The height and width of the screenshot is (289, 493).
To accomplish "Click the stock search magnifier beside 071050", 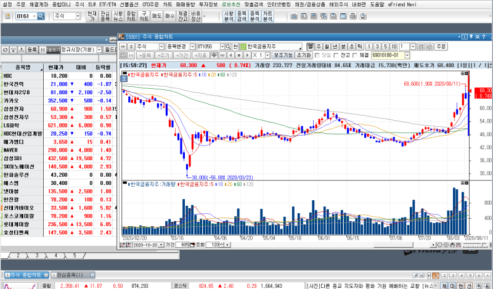I will [228, 47].
